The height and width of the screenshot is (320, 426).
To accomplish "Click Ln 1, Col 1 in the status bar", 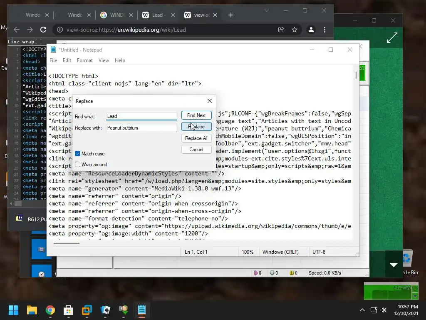I will [x=196, y=252].
